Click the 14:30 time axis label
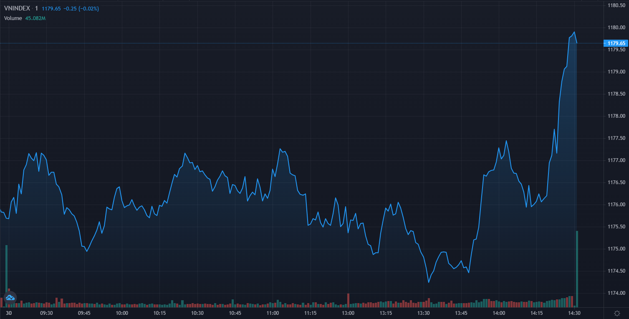 tap(574, 313)
